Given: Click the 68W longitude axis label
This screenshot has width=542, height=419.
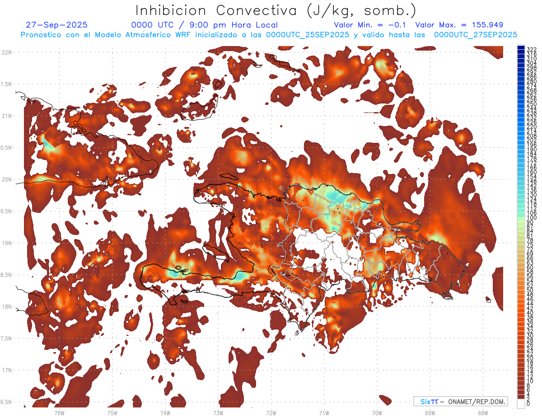Looking at the screenshot, I should tap(483, 413).
